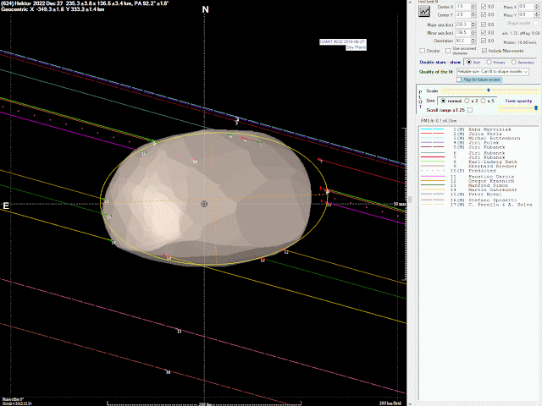542x406 pixels.
Task: Toggle Include Miss events checkbox
Action: (484, 51)
